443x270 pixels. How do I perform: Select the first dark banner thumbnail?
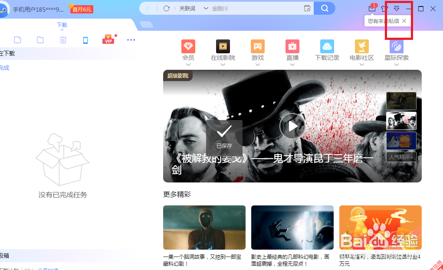(401, 101)
